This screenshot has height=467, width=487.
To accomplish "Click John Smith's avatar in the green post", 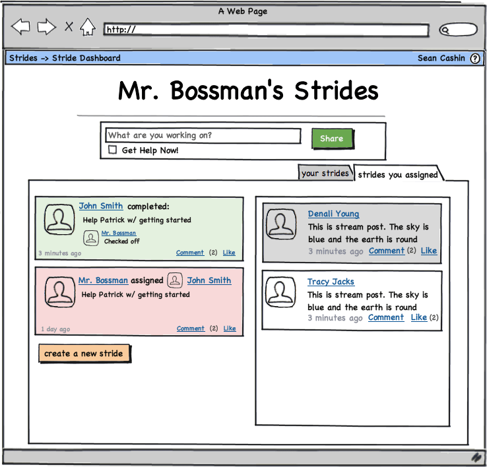I will pyautogui.click(x=59, y=219).
